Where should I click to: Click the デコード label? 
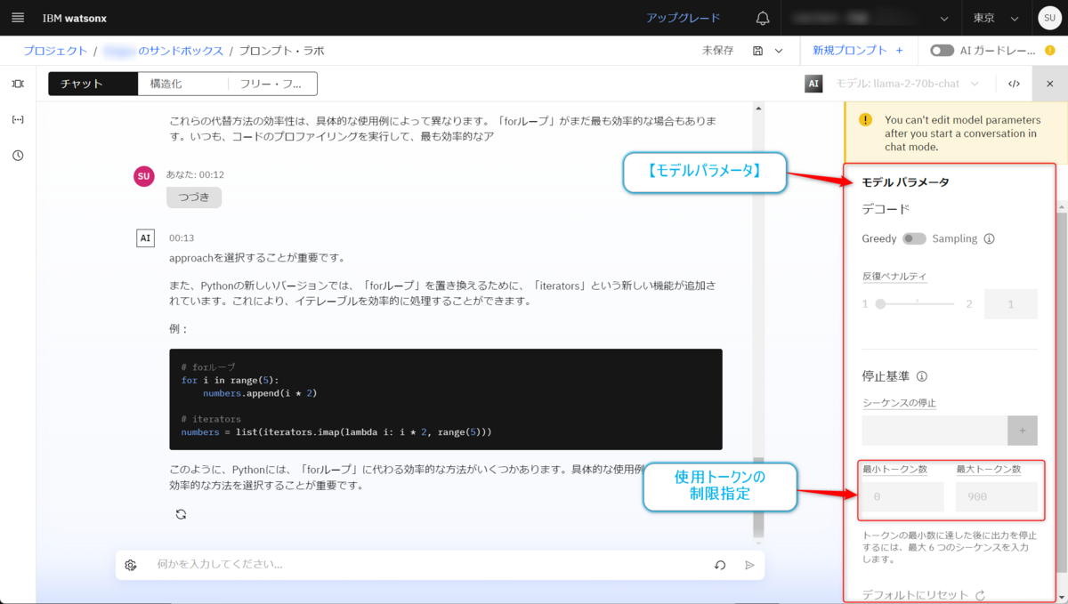click(x=886, y=209)
